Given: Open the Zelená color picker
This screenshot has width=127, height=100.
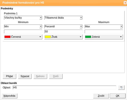Looking at the screenshot, I should (104, 37).
